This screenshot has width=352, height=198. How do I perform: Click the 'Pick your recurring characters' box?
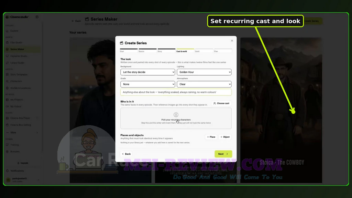pos(176,118)
